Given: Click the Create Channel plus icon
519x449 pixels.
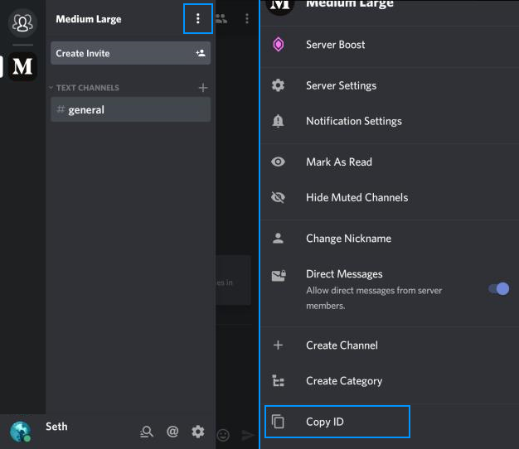Looking at the screenshot, I should pyautogui.click(x=278, y=345).
